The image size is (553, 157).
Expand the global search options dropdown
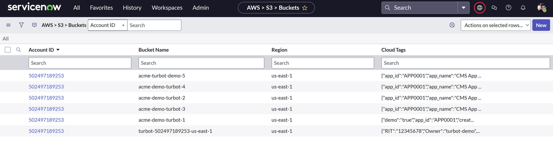tap(463, 8)
